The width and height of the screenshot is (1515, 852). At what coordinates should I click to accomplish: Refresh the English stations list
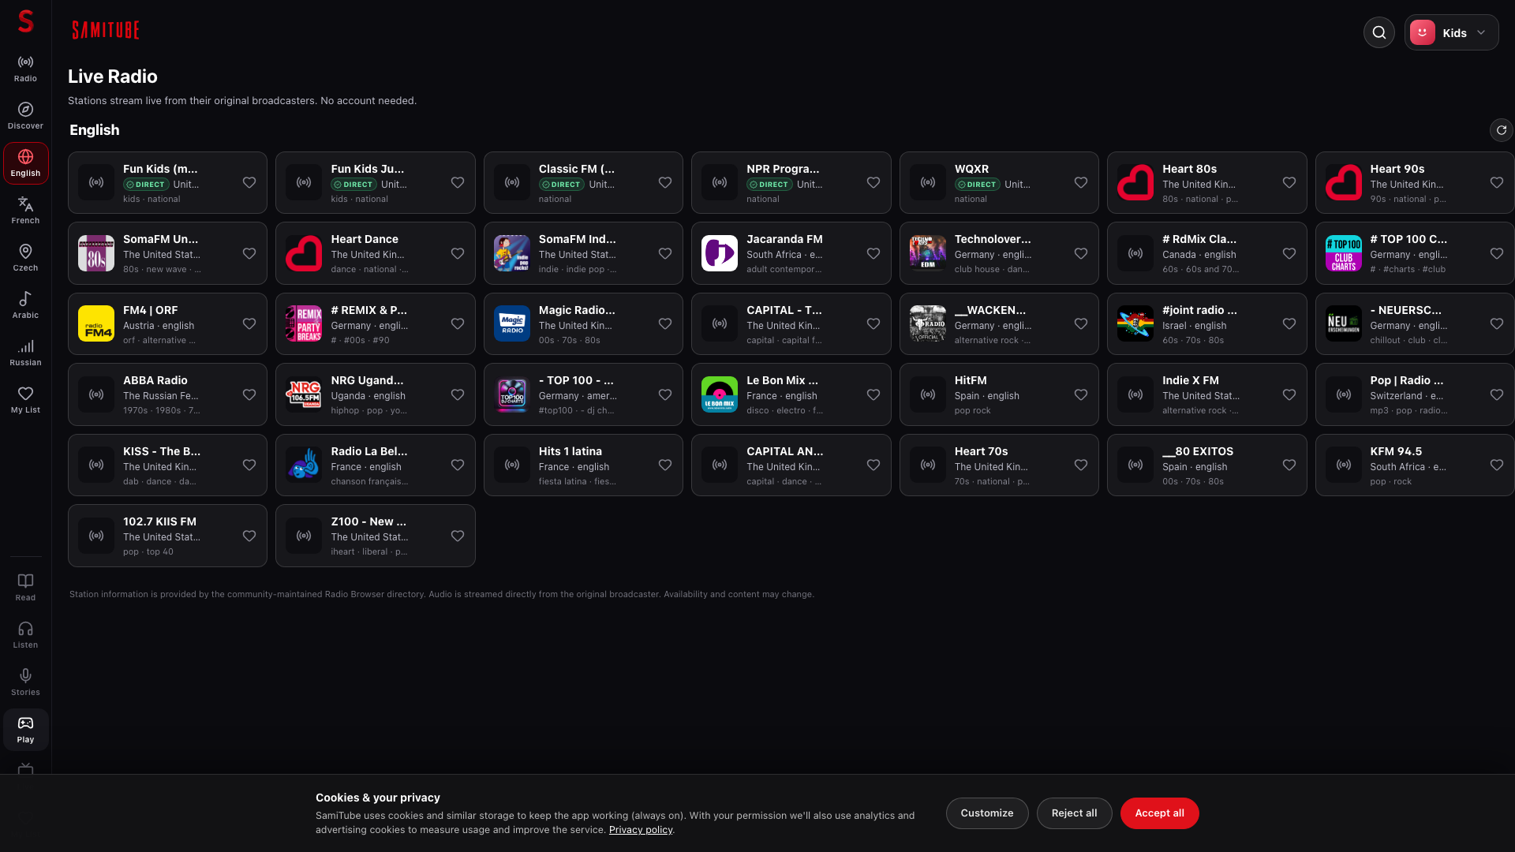(x=1501, y=130)
